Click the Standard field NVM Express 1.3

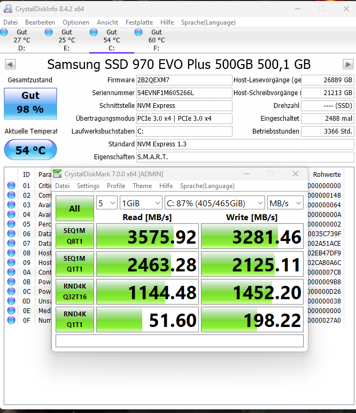(245, 144)
